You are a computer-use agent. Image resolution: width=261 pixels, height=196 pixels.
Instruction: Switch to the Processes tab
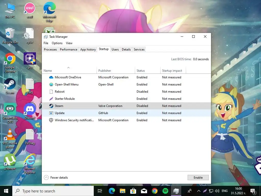[x=50, y=50]
